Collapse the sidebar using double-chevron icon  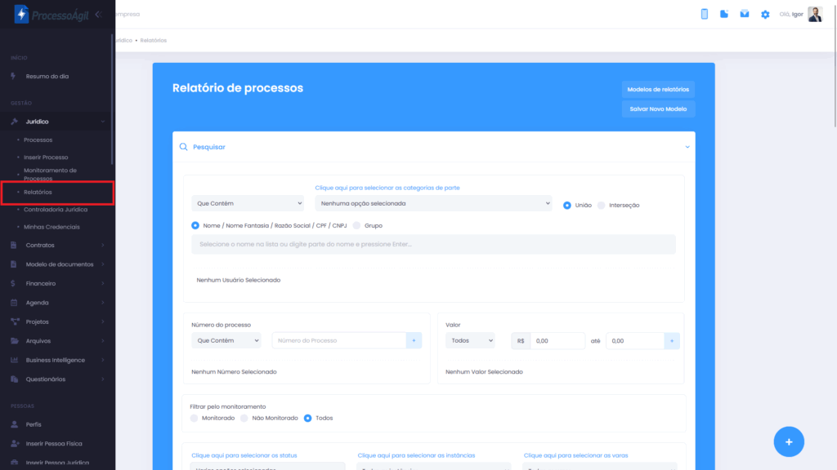coord(98,14)
